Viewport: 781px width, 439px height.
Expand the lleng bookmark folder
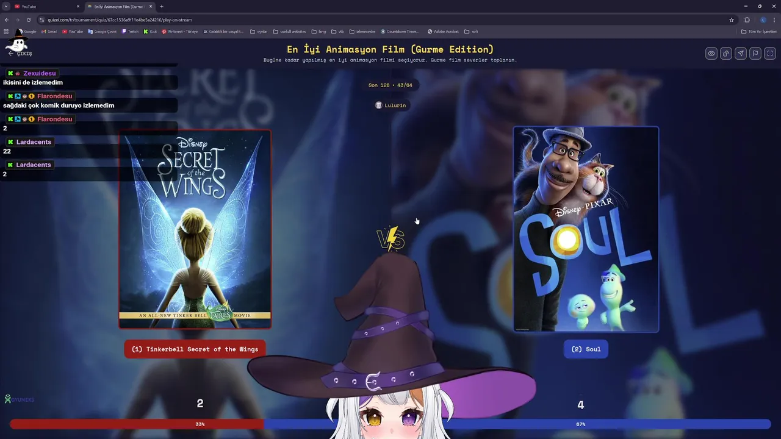click(x=319, y=31)
